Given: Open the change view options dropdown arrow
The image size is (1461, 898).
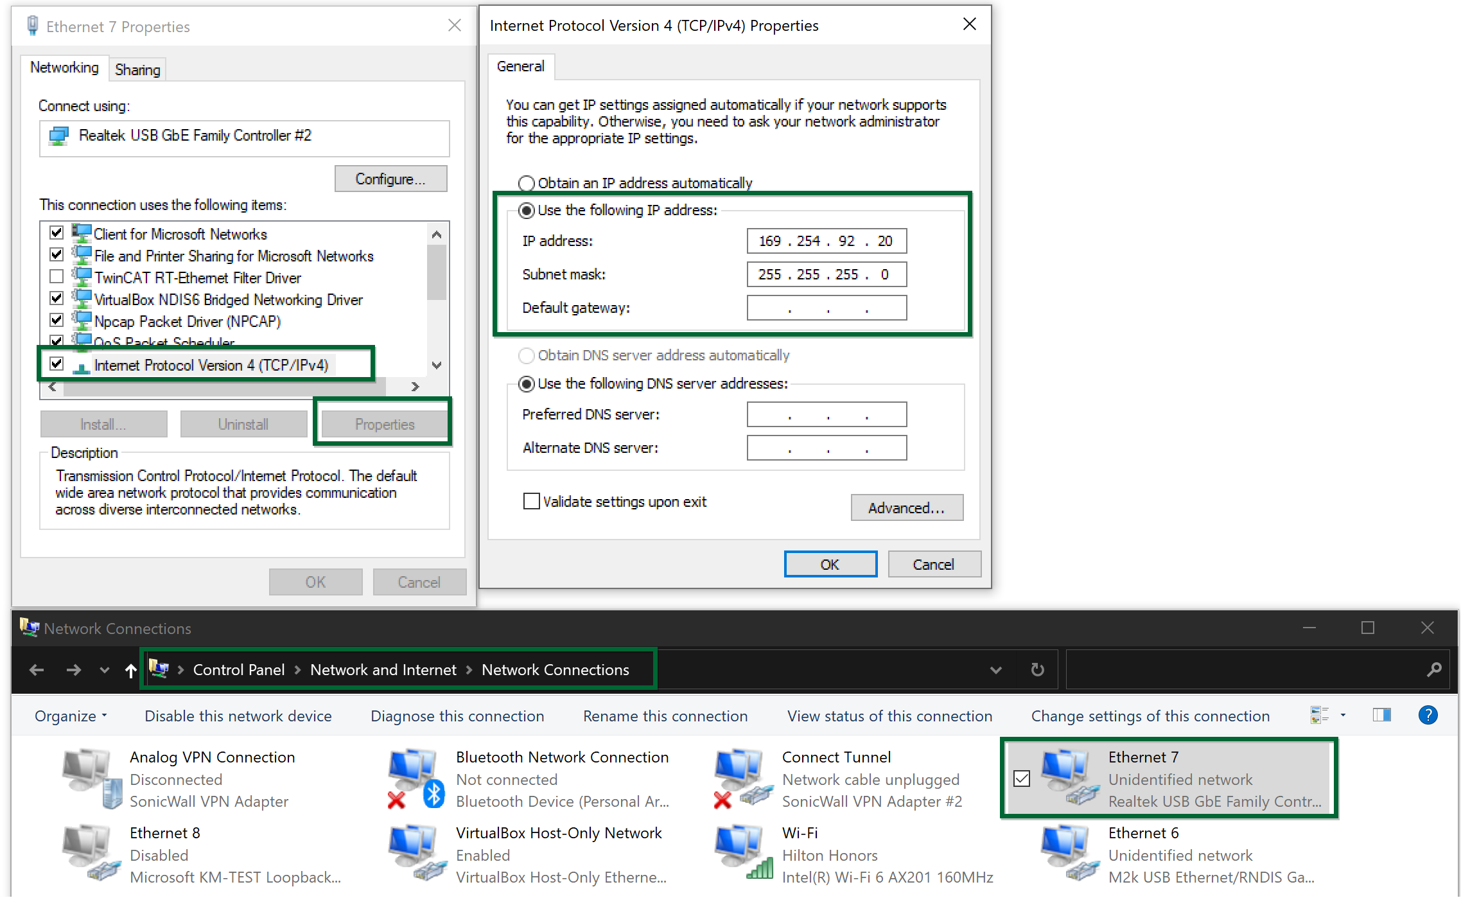Looking at the screenshot, I should pos(1343,716).
